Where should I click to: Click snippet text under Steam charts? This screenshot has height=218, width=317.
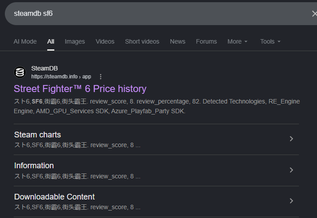click(77, 145)
